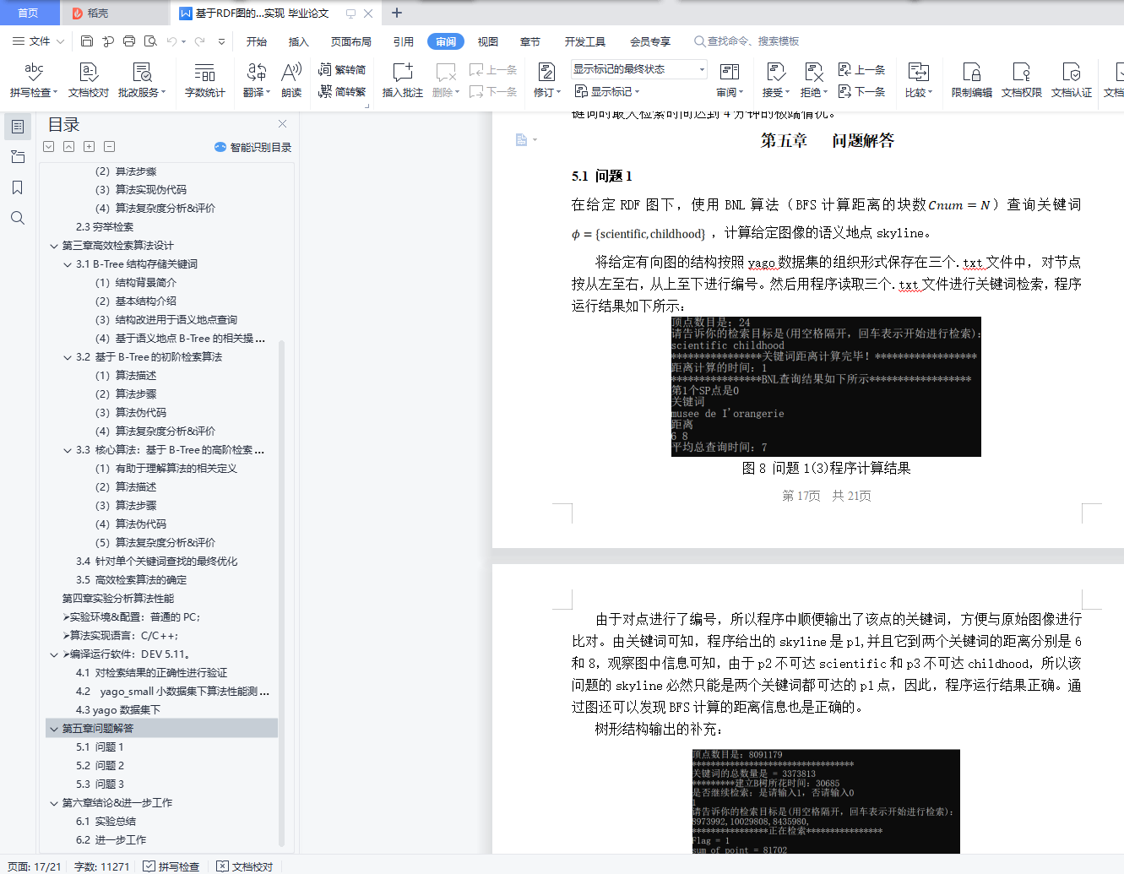The image size is (1124, 874).
Task: Toggle 拼写检查 checkbox in status bar
Action: point(171,866)
